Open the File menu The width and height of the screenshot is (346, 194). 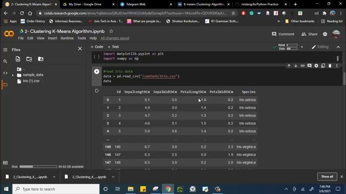click(21, 38)
